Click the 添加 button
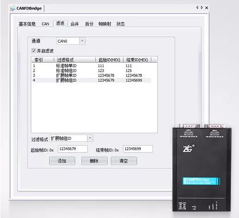This screenshot has width=239, height=218. pyautogui.click(x=62, y=161)
